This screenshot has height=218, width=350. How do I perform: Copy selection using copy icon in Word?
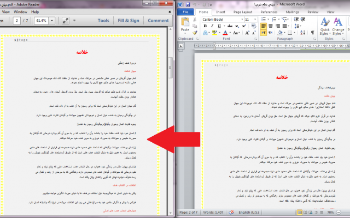click(x=195, y=26)
